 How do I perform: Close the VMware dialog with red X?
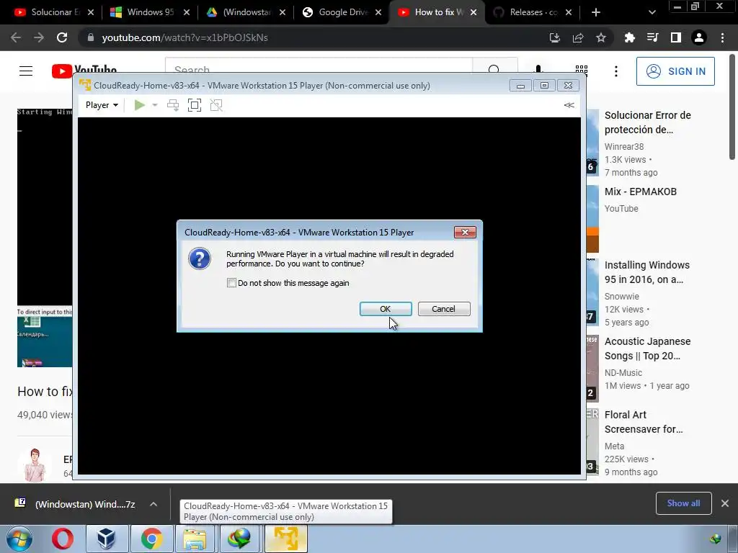(465, 233)
